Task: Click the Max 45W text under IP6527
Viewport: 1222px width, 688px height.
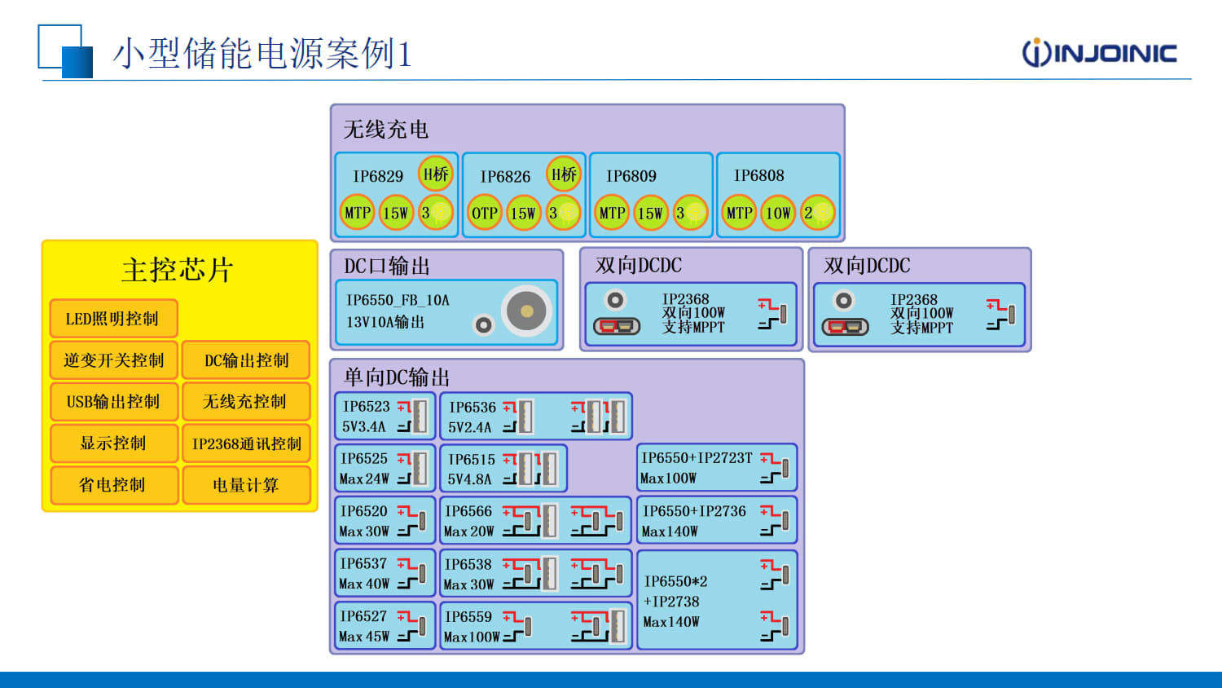Action: tap(364, 636)
